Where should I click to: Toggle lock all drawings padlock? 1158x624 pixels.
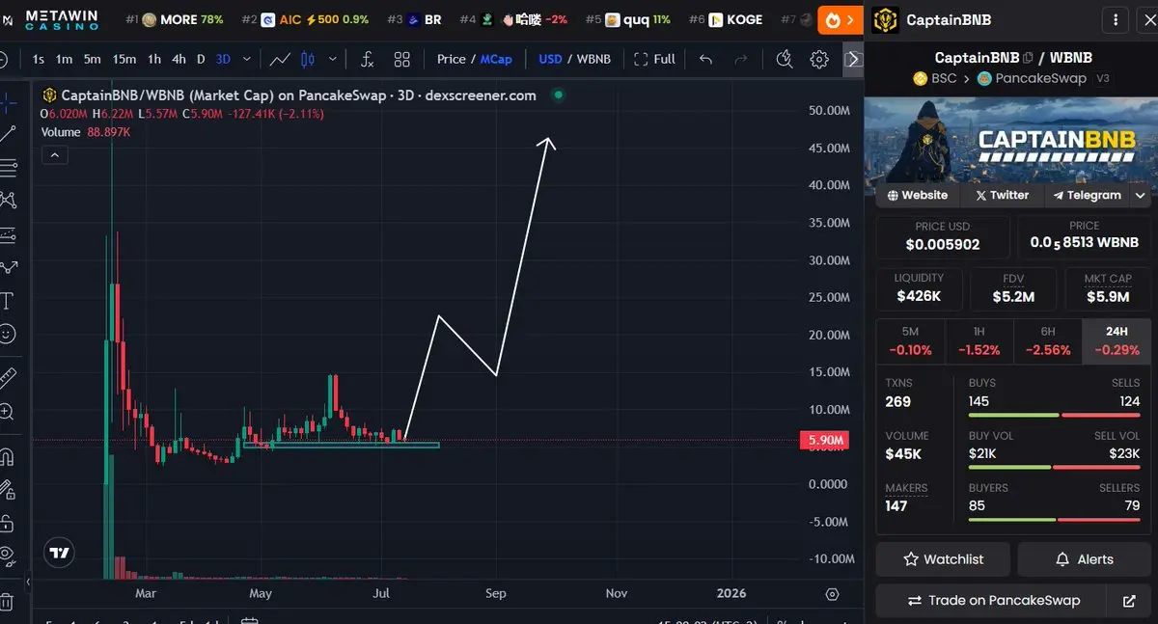click(7, 523)
